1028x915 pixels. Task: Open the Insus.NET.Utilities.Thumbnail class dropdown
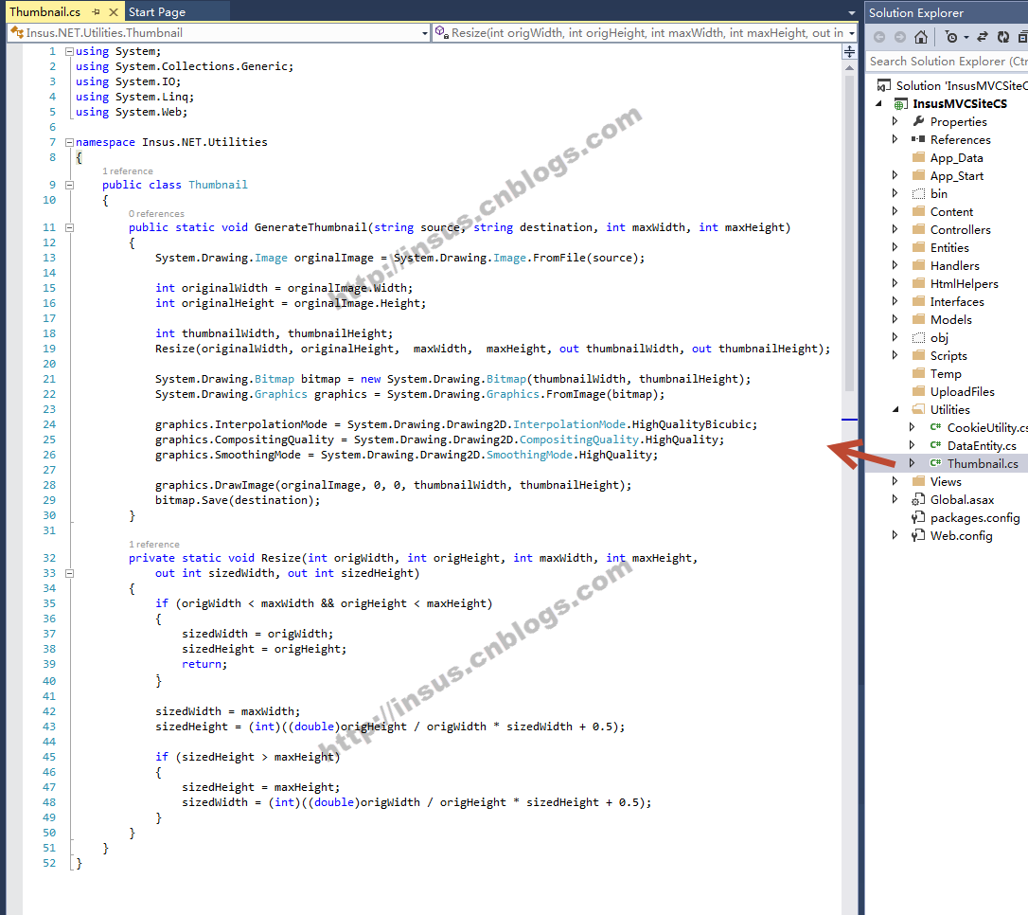(x=425, y=33)
